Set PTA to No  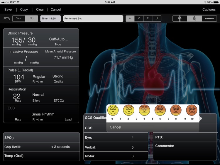[x=32, y=18]
